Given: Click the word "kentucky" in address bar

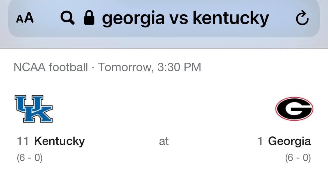Looking at the screenshot, I should (230, 18).
